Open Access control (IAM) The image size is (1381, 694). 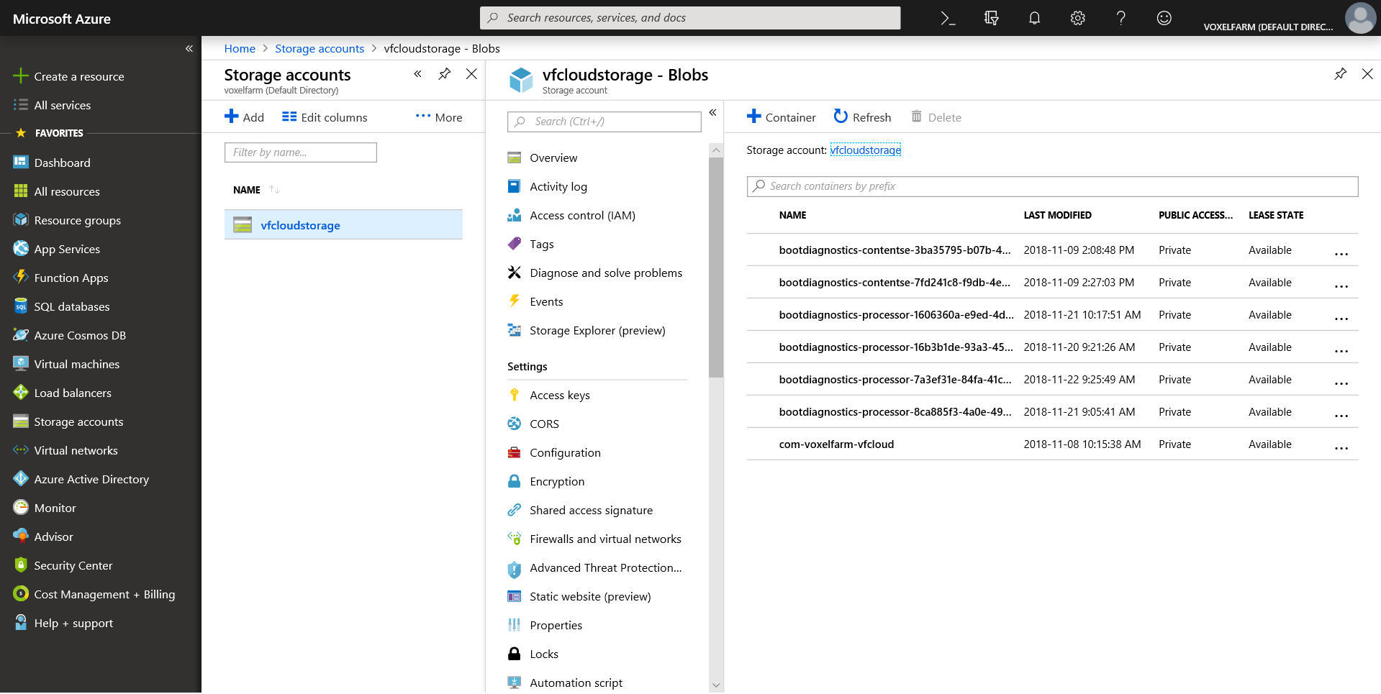(x=582, y=215)
